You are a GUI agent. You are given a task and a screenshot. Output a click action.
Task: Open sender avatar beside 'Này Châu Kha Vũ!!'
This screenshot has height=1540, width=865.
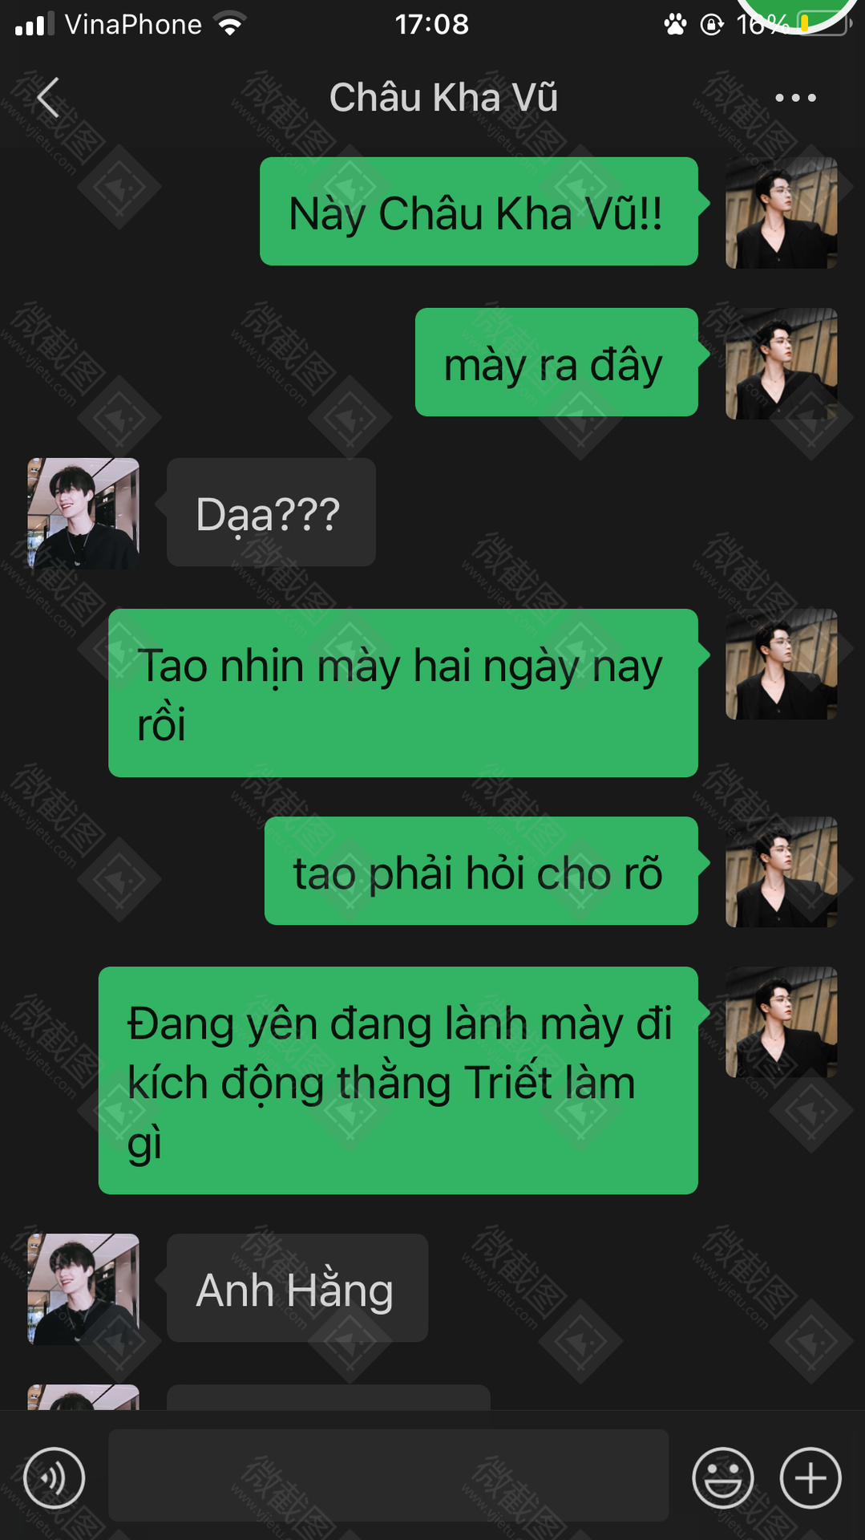(x=781, y=213)
